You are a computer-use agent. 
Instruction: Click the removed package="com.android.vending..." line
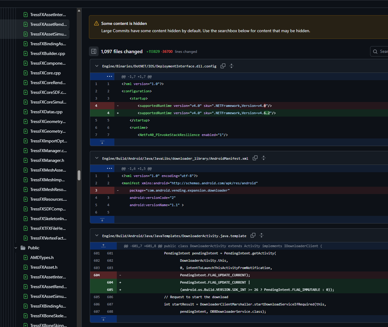(x=179, y=190)
